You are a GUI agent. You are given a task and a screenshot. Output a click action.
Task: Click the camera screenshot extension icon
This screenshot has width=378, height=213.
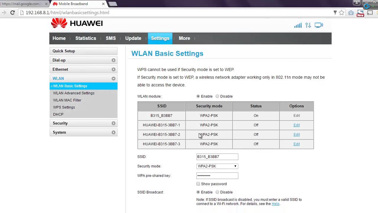click(x=351, y=13)
